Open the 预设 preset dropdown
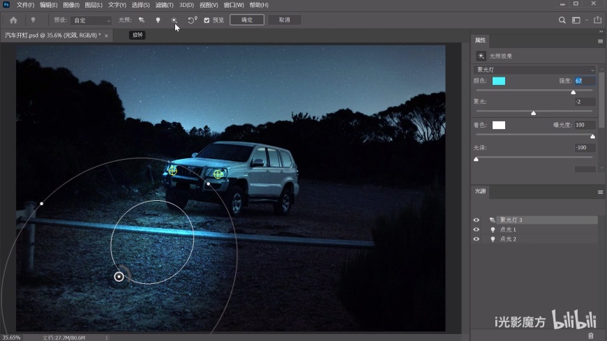This screenshot has width=607, height=341. [x=91, y=20]
